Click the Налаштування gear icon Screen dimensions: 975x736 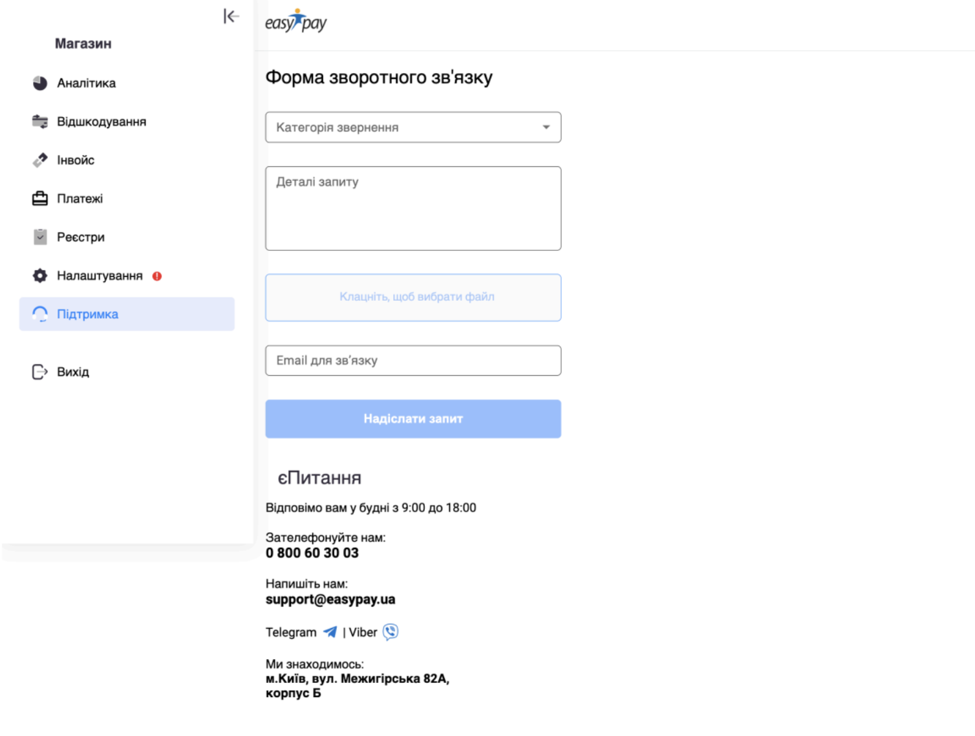40,276
